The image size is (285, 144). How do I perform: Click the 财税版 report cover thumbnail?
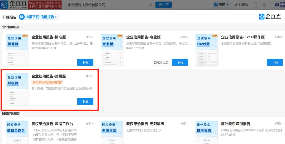click(x=17, y=89)
